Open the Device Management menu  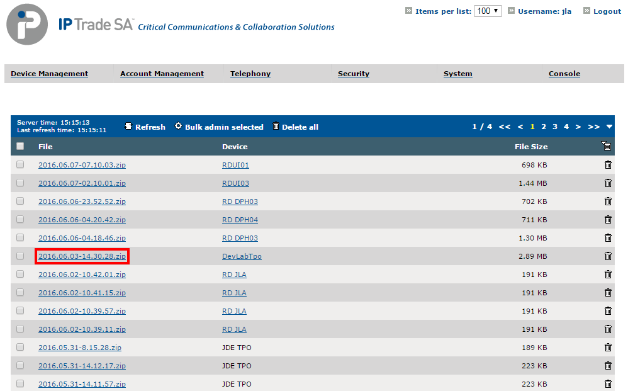point(49,74)
